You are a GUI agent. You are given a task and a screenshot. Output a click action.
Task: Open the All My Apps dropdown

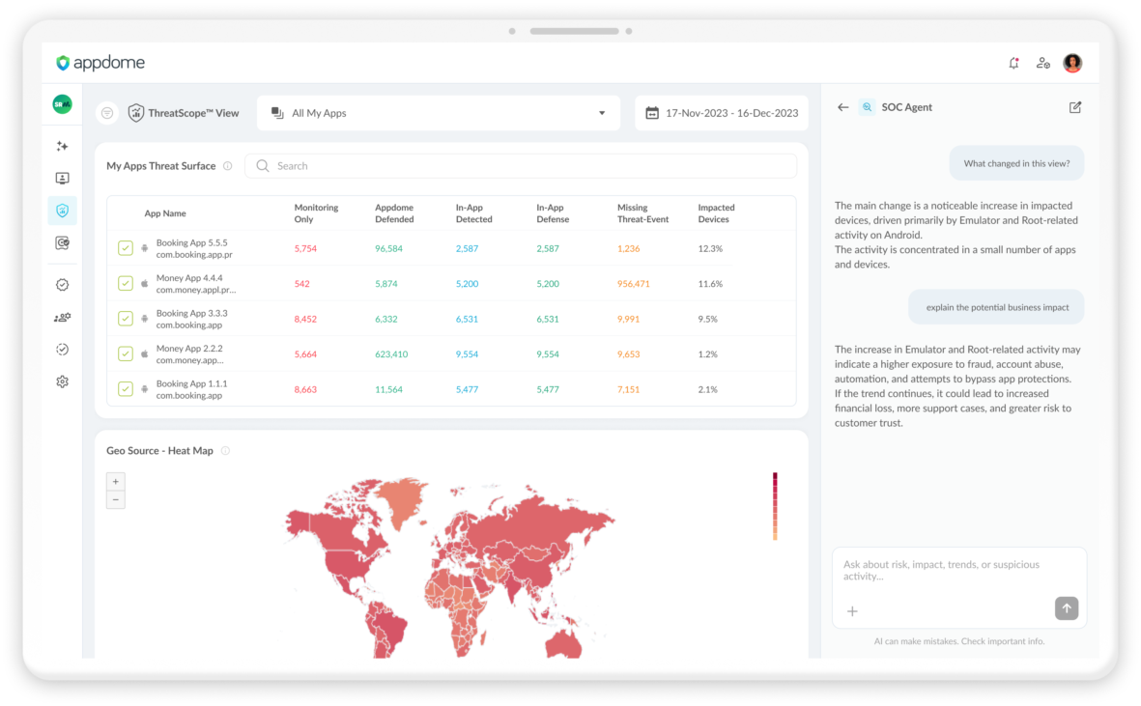[439, 113]
